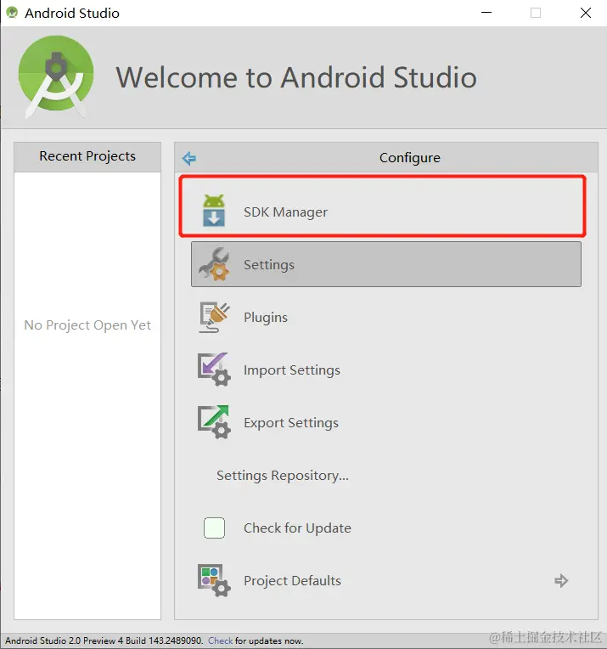Click the No Project Open Yet text
This screenshot has width=607, height=649.
pyautogui.click(x=87, y=325)
